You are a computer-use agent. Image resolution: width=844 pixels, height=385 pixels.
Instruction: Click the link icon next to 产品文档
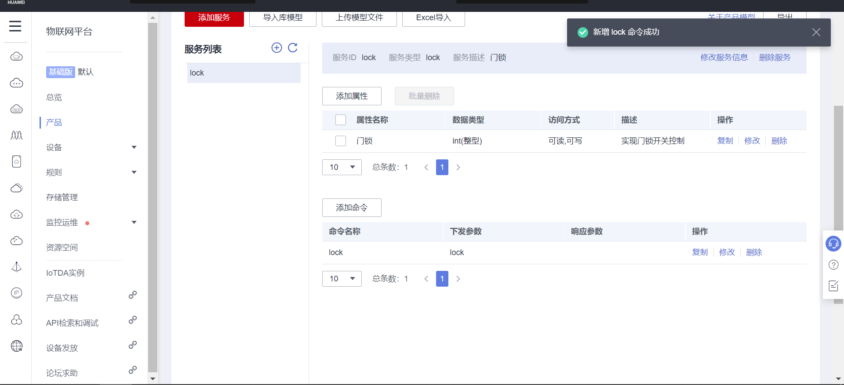click(133, 295)
